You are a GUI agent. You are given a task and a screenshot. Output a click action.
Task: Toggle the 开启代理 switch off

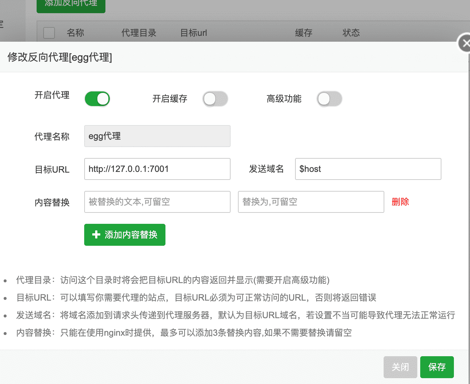point(97,99)
